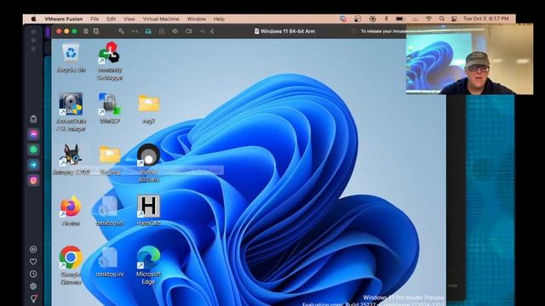
Task: Click the Bluetooth icon in menu bar
Action: tap(386, 19)
